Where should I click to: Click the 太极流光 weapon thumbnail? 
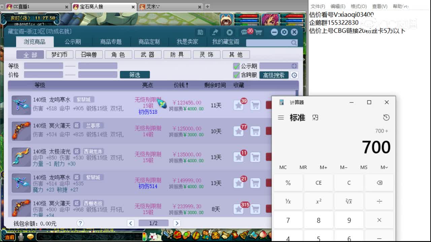(21, 157)
